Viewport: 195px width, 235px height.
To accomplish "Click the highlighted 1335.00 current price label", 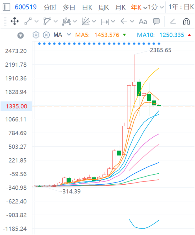I will (16, 106).
